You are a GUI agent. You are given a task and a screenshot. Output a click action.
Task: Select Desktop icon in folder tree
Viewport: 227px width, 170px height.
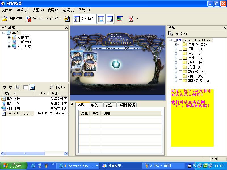click(9, 33)
